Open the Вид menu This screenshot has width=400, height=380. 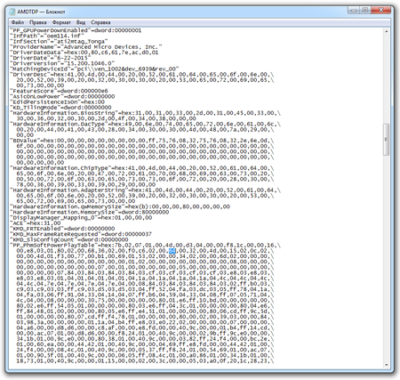tap(81, 22)
